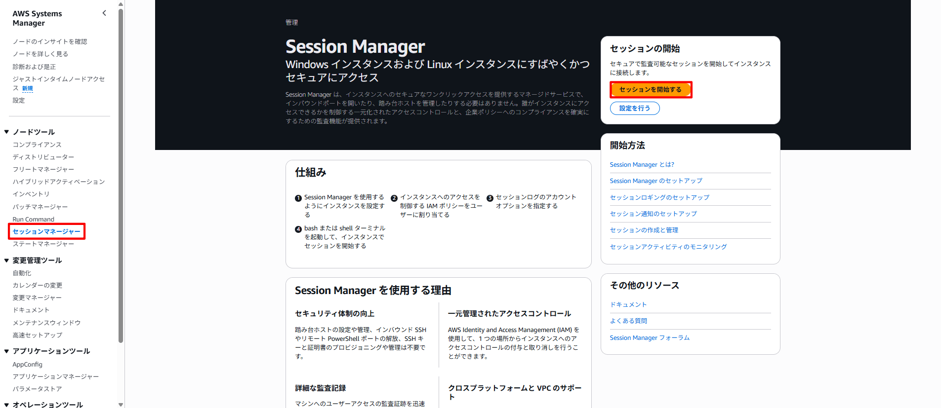Image resolution: width=941 pixels, height=408 pixels.
Task: Open Session Manager とは? link
Action: tap(642, 165)
